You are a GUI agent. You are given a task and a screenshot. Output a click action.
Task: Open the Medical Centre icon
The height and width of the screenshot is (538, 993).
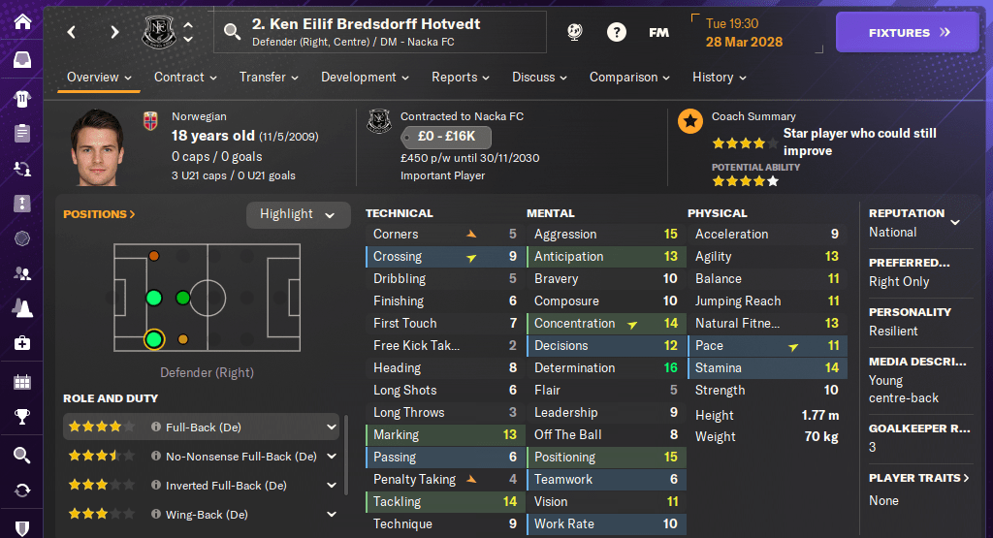(x=21, y=343)
